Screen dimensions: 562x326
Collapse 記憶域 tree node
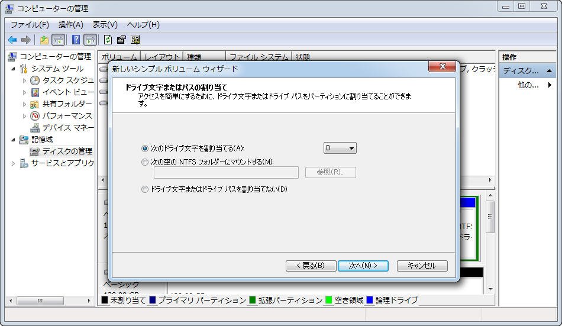[x=13, y=140]
